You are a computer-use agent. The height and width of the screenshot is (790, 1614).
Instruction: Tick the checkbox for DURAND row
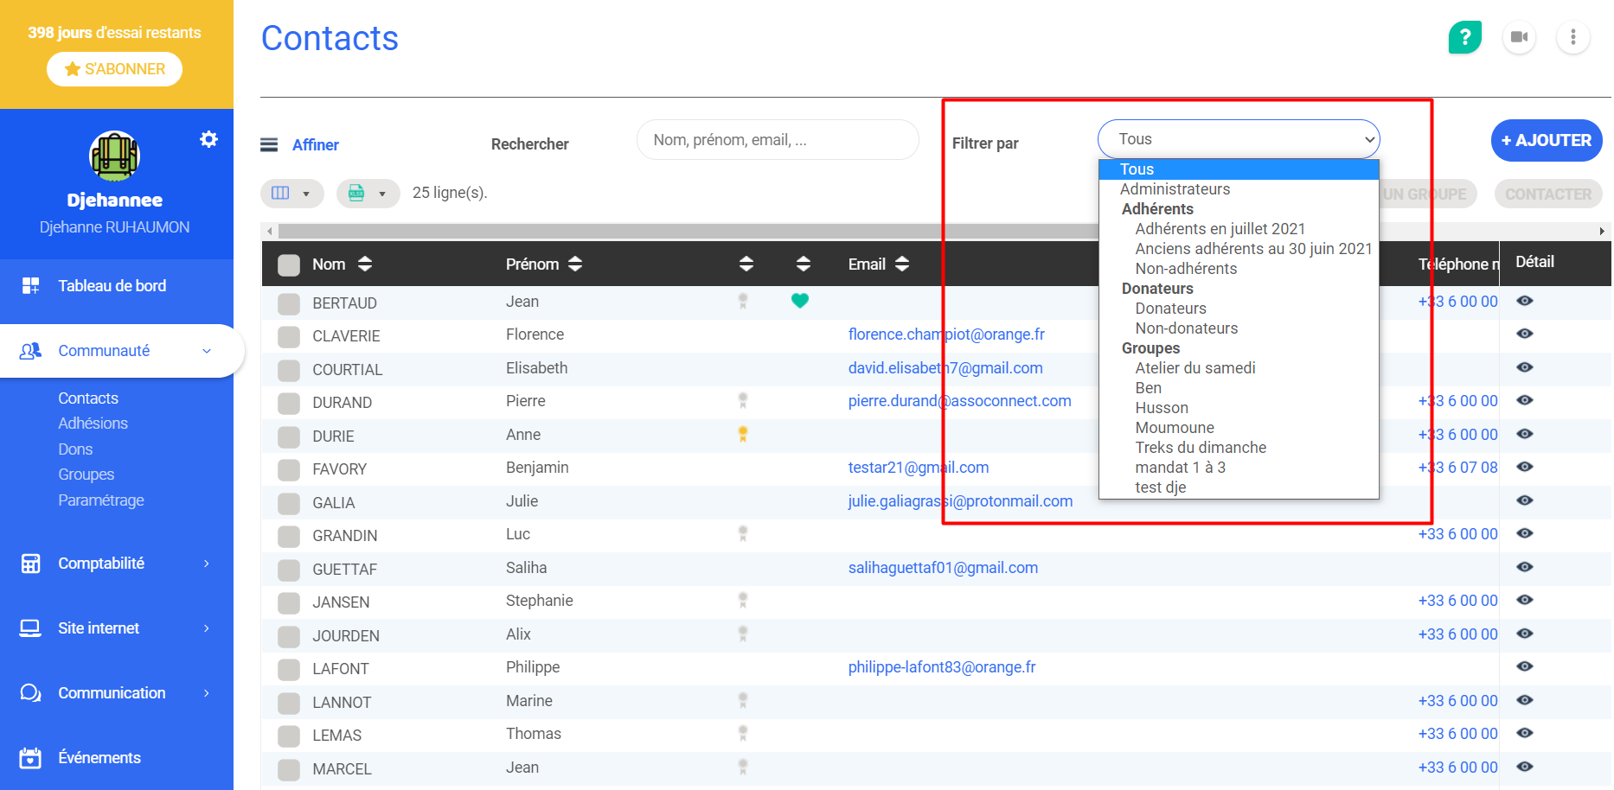289,403
